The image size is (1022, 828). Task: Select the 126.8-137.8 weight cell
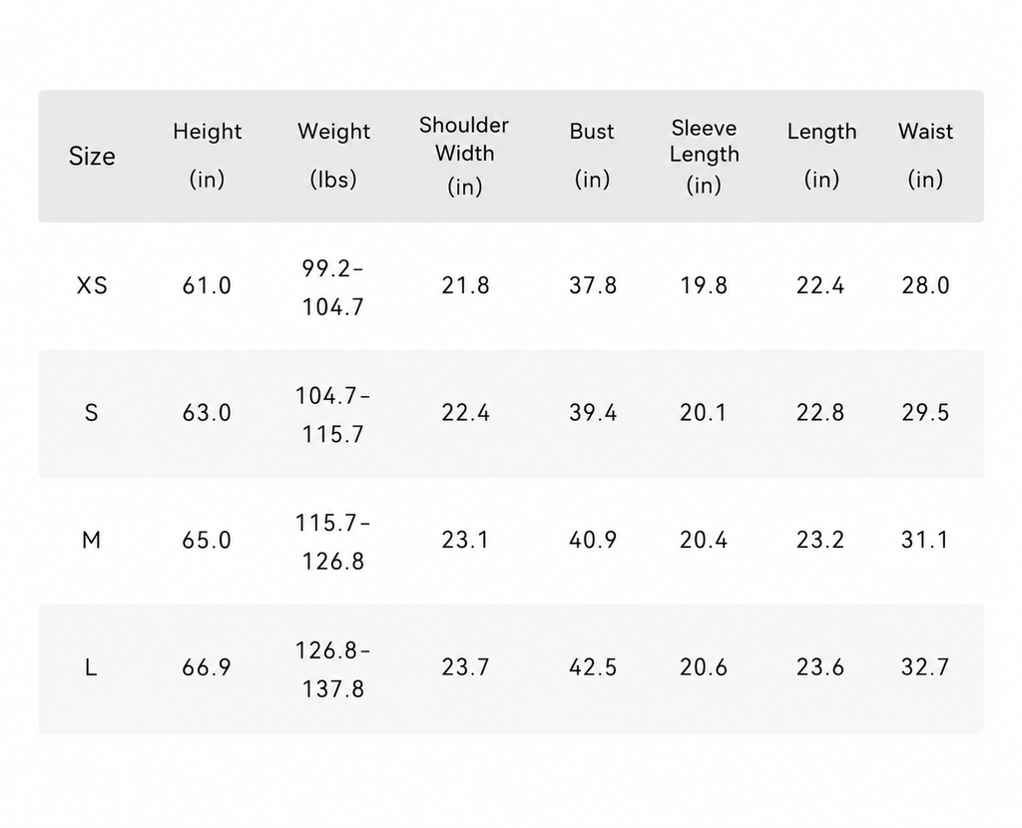(333, 669)
